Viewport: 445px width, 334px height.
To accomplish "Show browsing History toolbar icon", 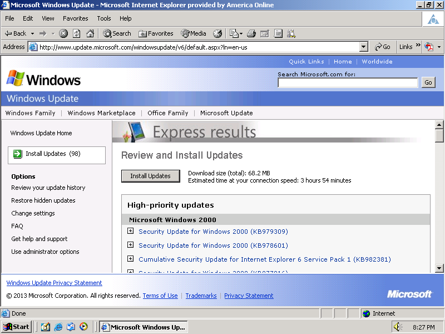I will (217, 33).
